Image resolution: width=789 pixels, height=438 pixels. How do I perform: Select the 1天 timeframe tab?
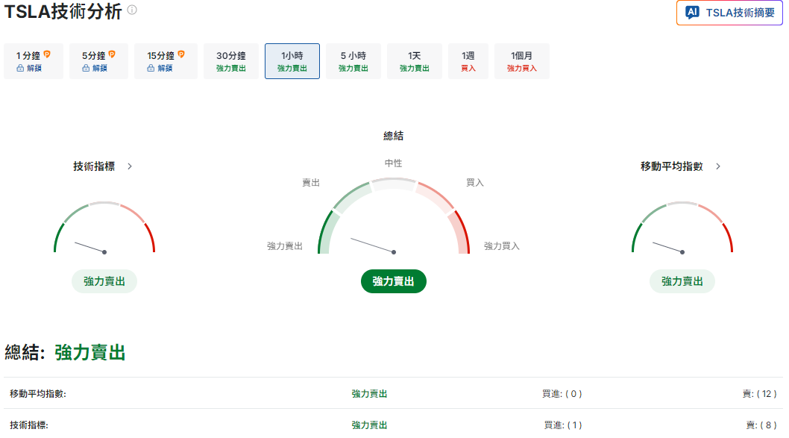pos(414,60)
